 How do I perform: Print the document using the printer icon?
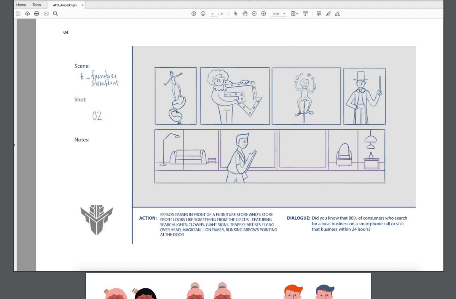[37, 14]
